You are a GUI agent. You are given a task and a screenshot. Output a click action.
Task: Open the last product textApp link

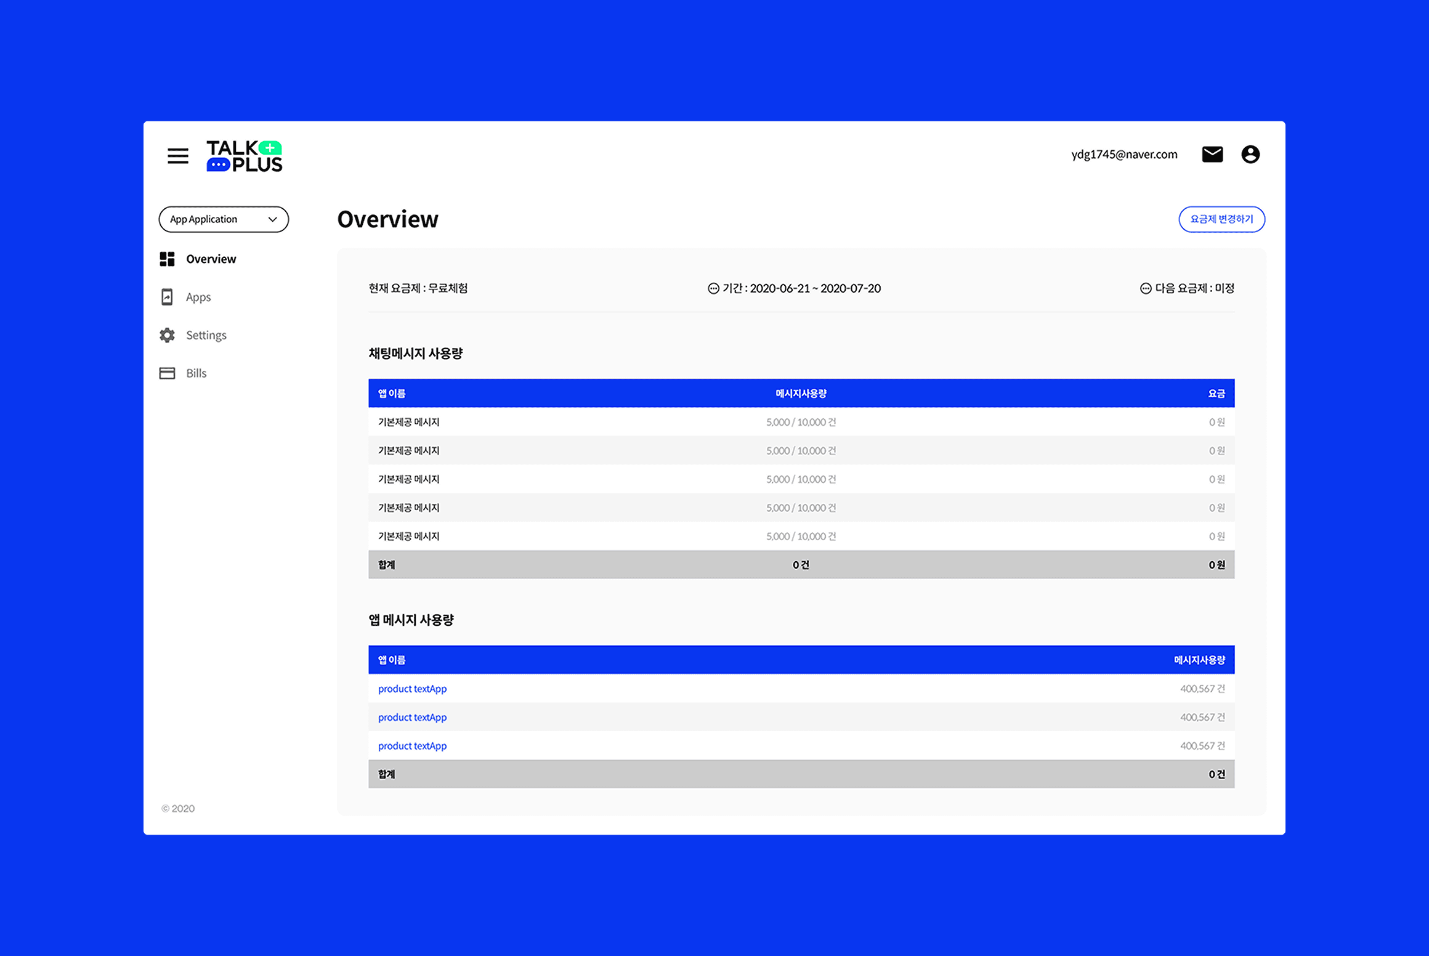(412, 746)
